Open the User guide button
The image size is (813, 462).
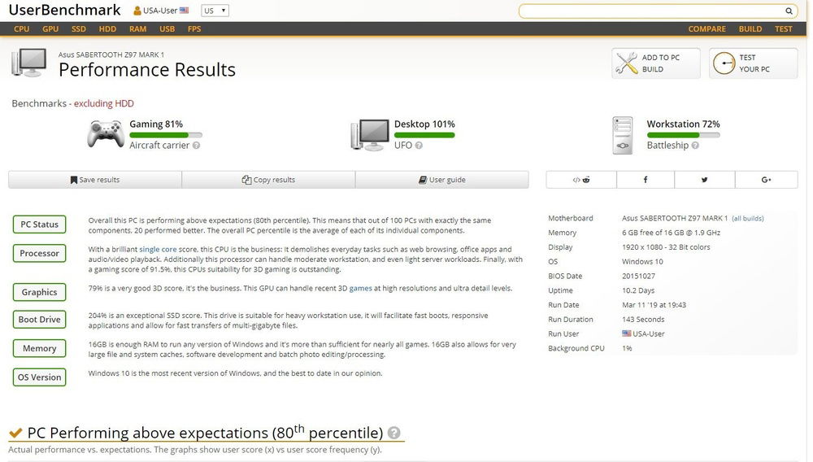click(441, 180)
